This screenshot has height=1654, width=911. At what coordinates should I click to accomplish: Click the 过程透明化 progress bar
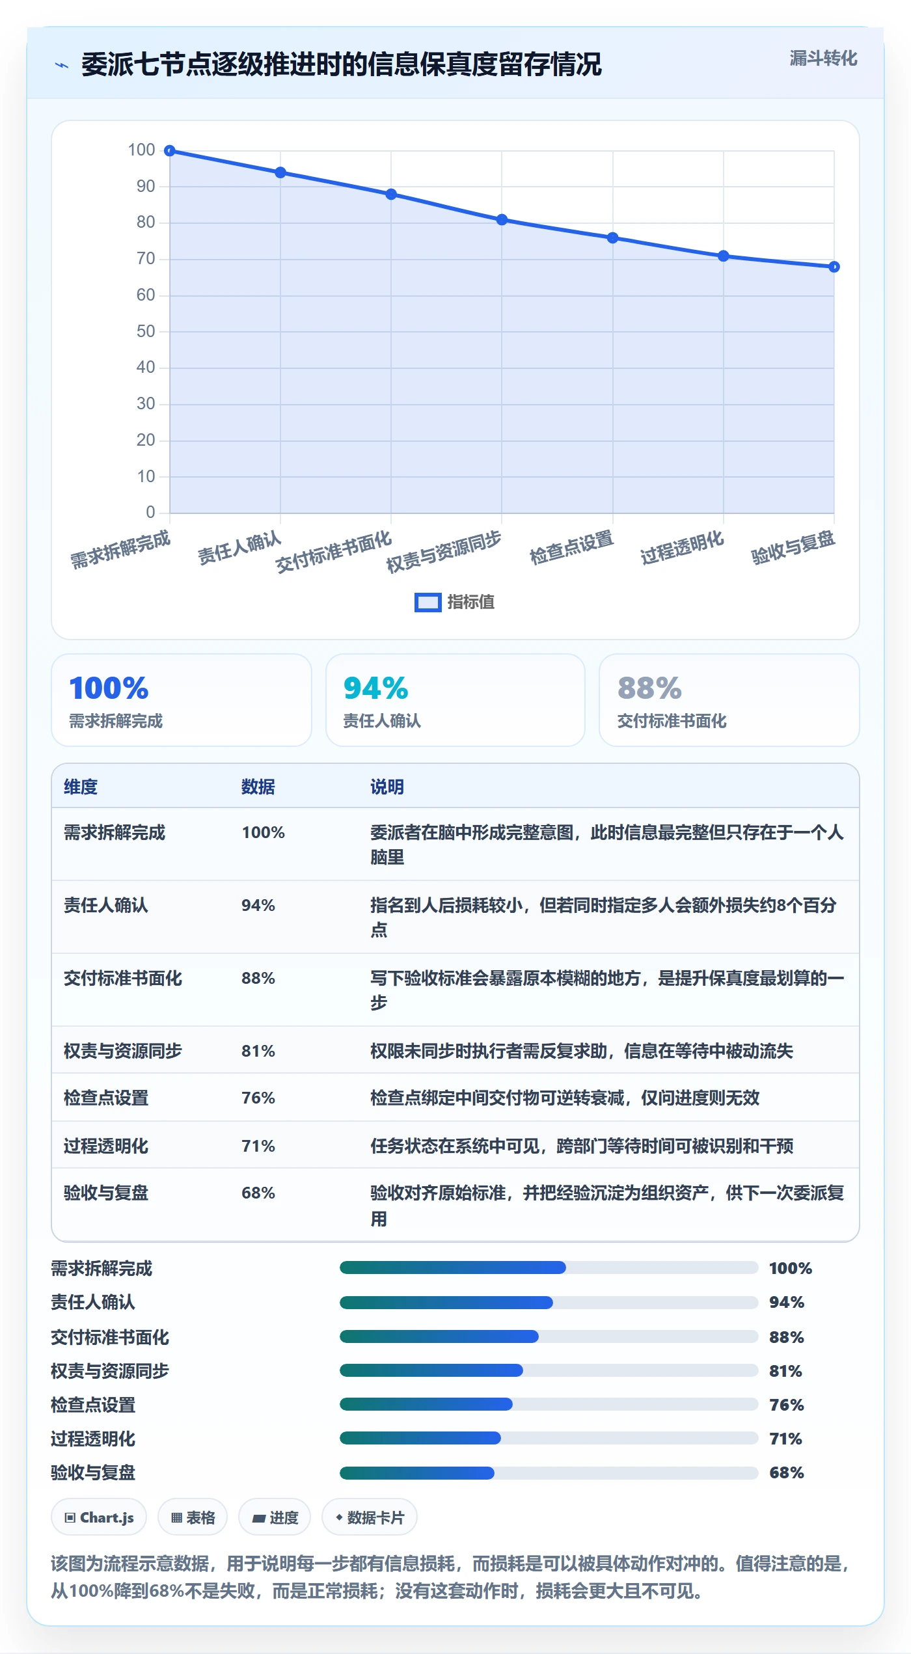549,1438
